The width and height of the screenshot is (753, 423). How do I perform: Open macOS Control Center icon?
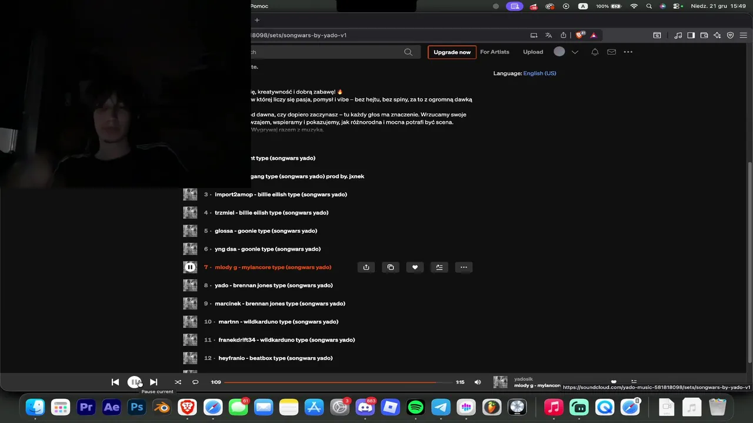pos(678,6)
